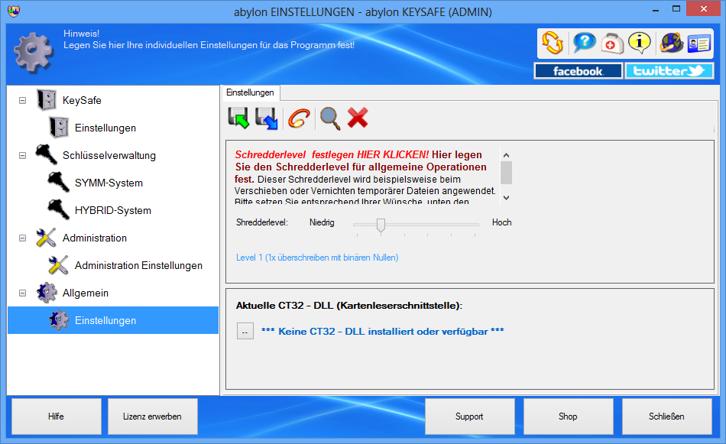Click the Hoch slider label

click(502, 222)
